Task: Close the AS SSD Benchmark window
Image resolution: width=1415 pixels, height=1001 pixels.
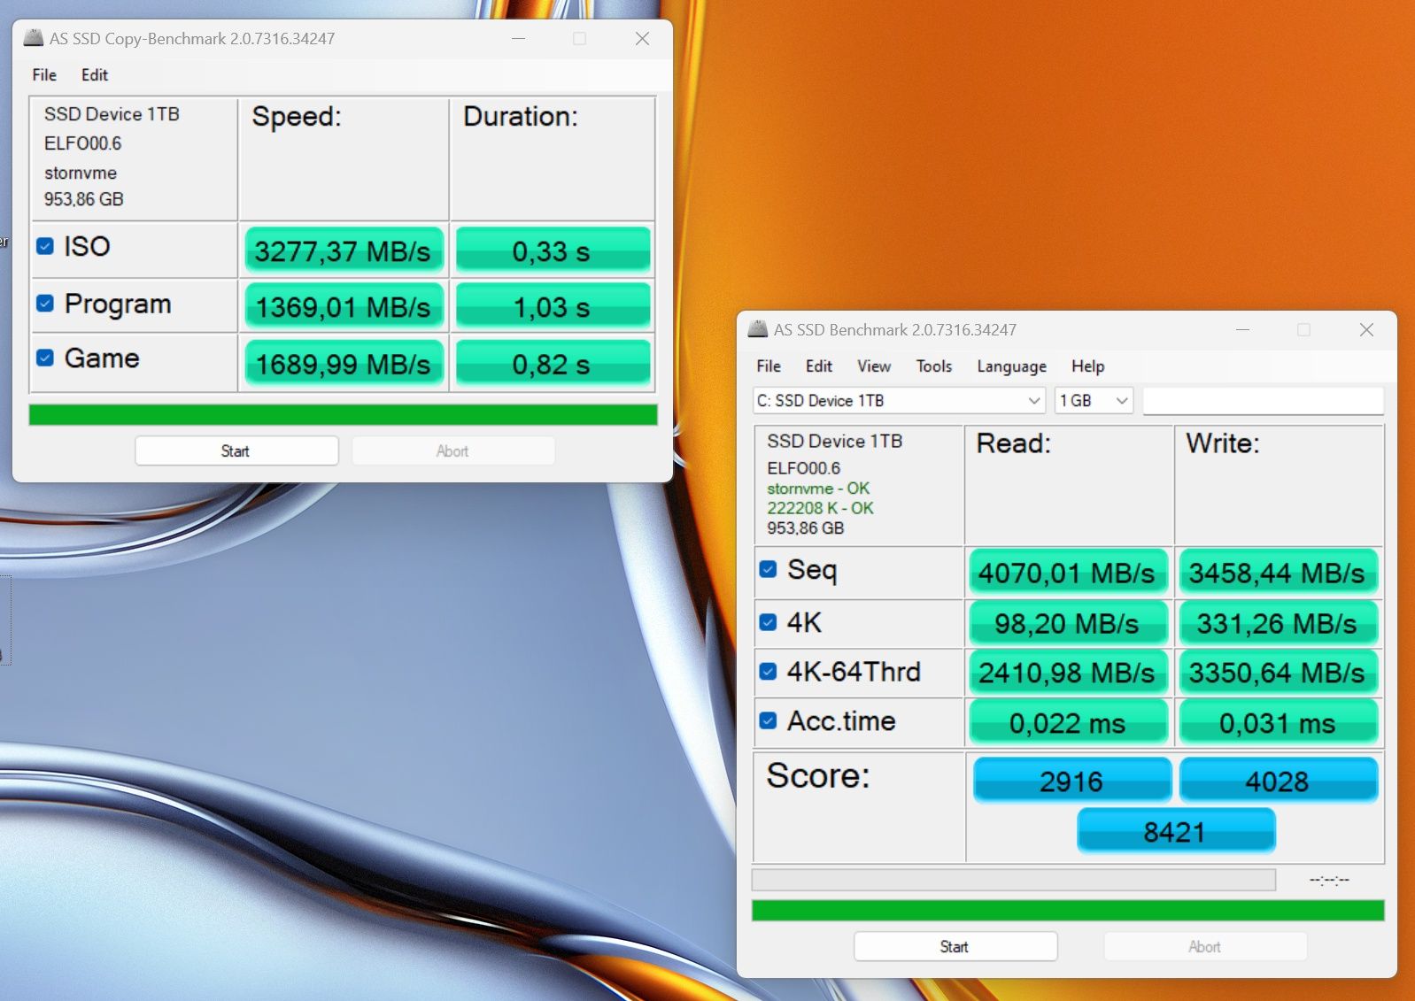Action: pyautogui.click(x=1366, y=329)
